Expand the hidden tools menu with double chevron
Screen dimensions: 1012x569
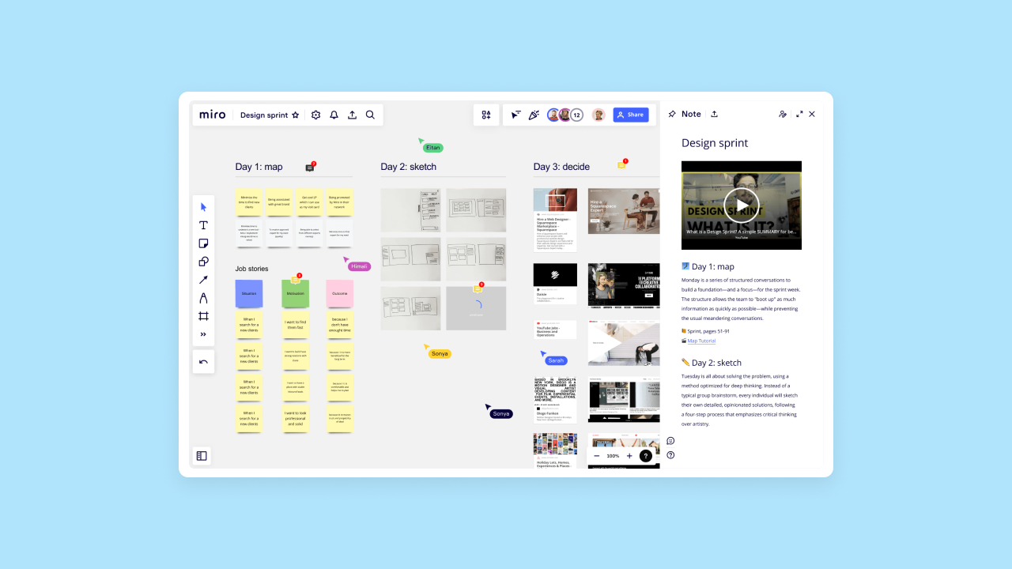203,333
